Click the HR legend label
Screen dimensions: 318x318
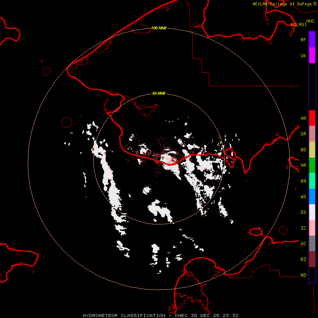[303, 165]
